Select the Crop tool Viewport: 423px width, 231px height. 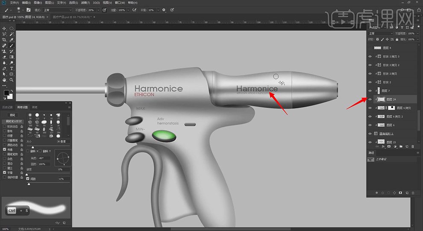[x=4, y=40]
